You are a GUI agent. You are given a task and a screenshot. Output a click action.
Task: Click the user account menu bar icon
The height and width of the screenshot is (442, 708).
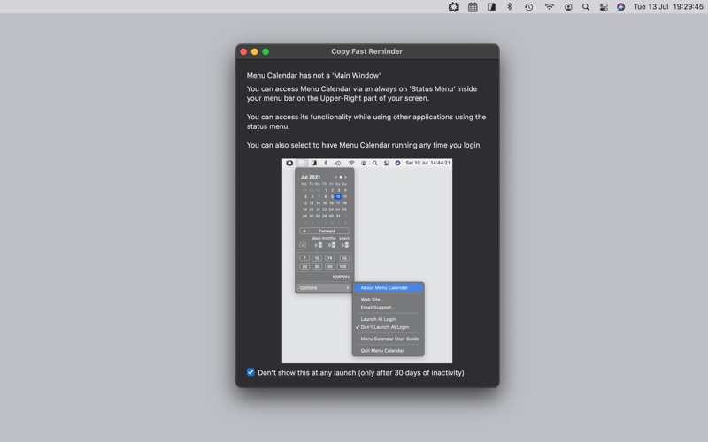pyautogui.click(x=568, y=7)
